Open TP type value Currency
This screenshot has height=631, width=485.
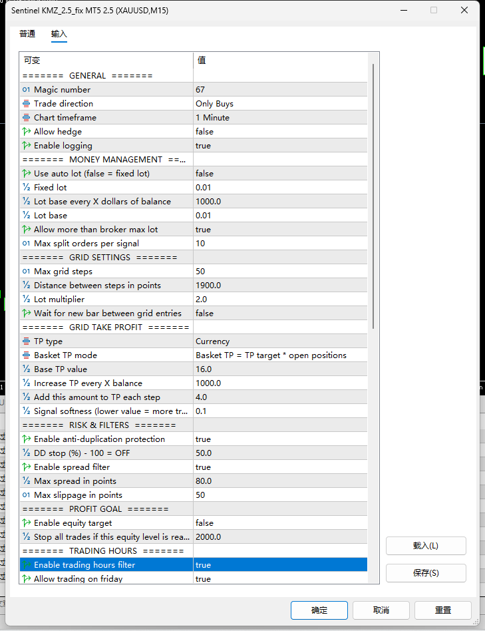point(280,341)
